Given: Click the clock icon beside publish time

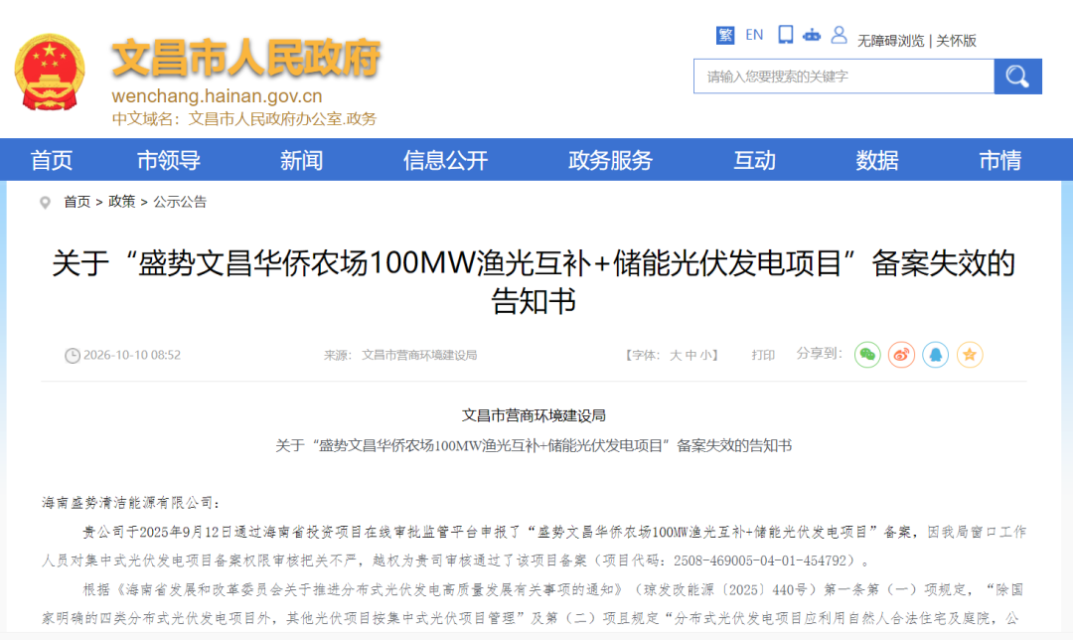Looking at the screenshot, I should [72, 355].
